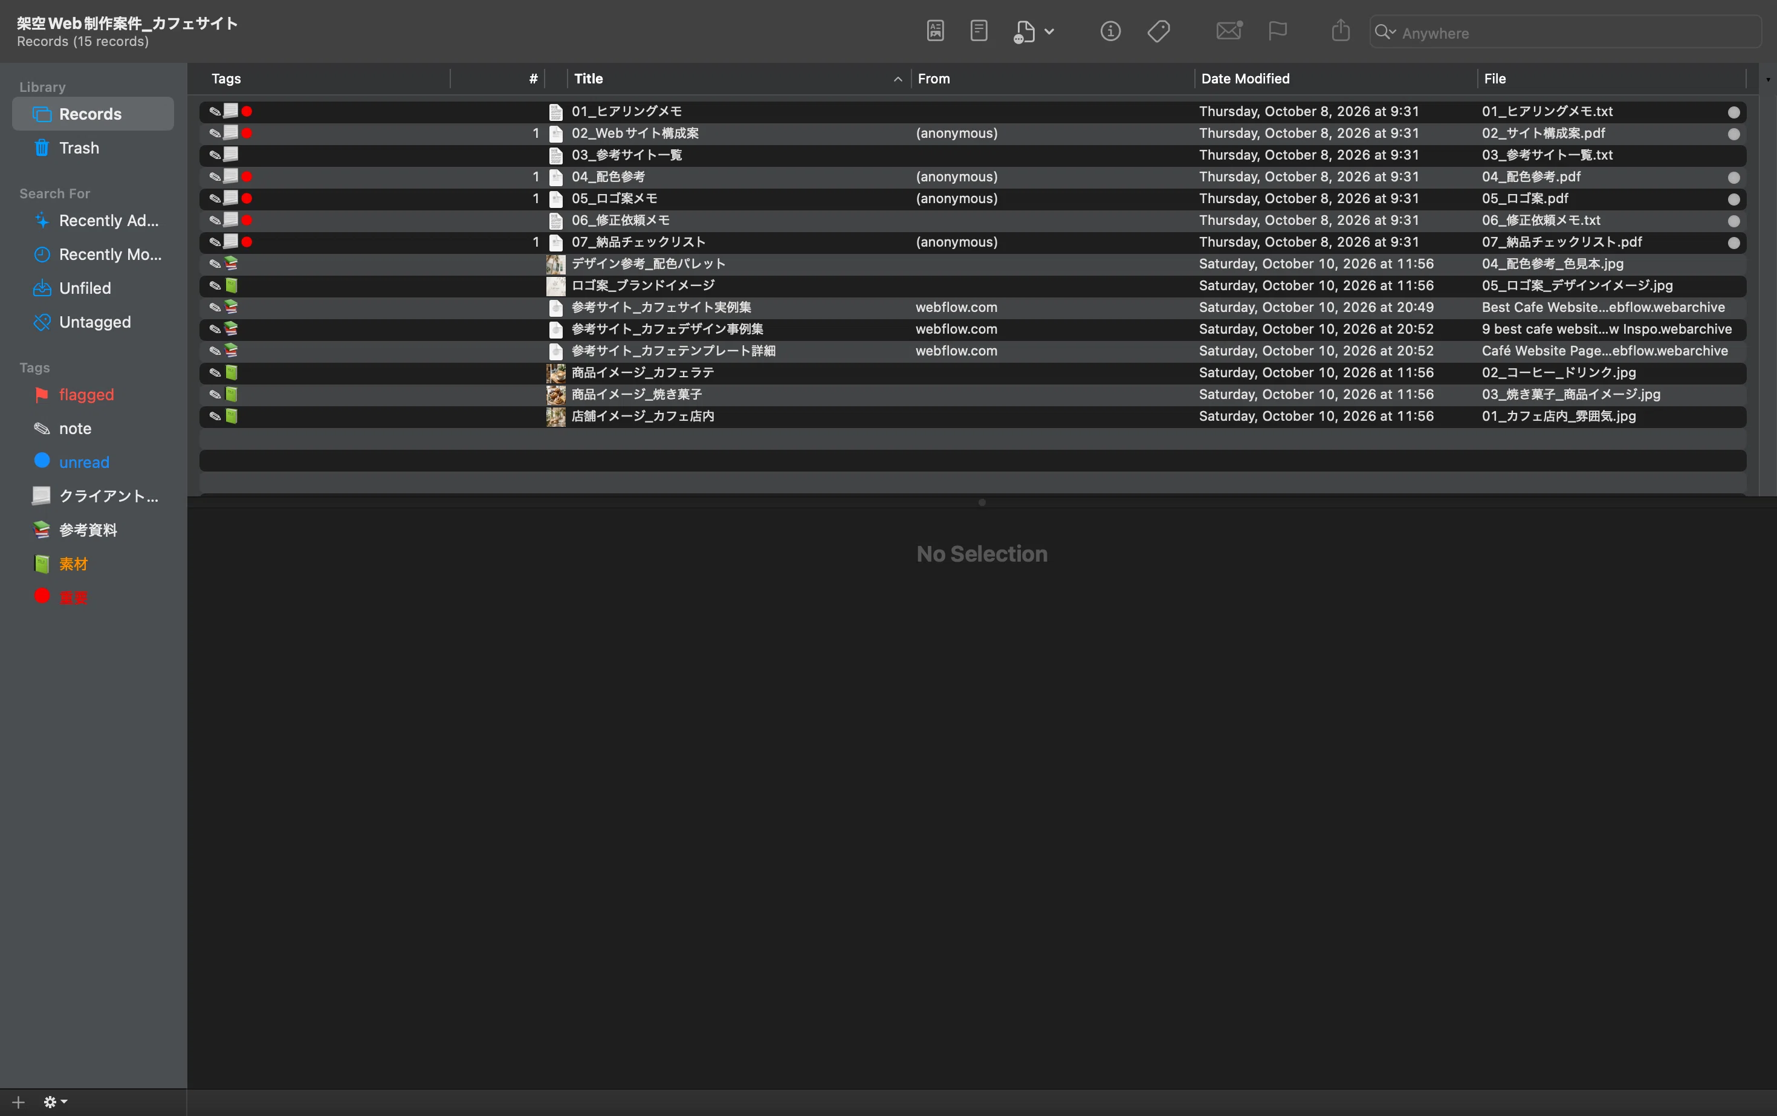Image resolution: width=1777 pixels, height=1116 pixels.
Task: Open the search scope magnifier dropdown
Action: coord(1385,33)
